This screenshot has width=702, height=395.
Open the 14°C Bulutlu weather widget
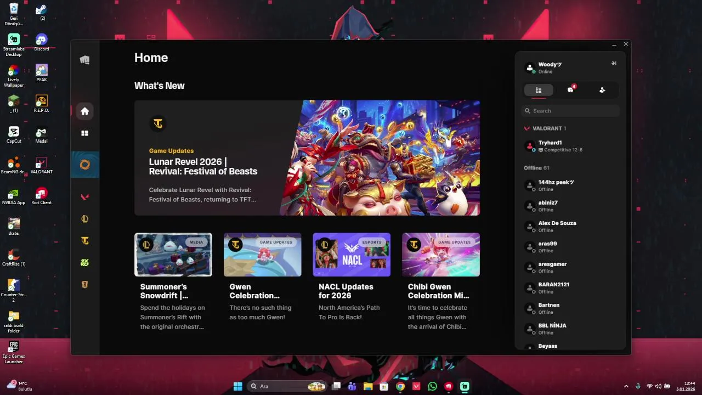[20, 386]
